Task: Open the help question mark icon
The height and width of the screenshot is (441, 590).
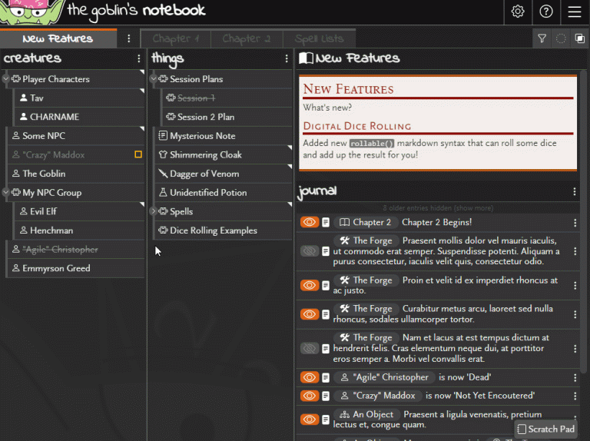Action: tap(546, 12)
